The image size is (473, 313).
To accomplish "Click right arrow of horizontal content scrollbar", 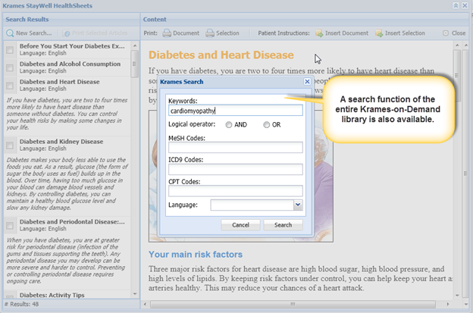I will click(x=448, y=304).
